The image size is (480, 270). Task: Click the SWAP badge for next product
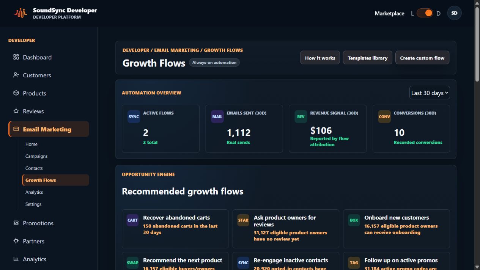pyautogui.click(x=133, y=263)
